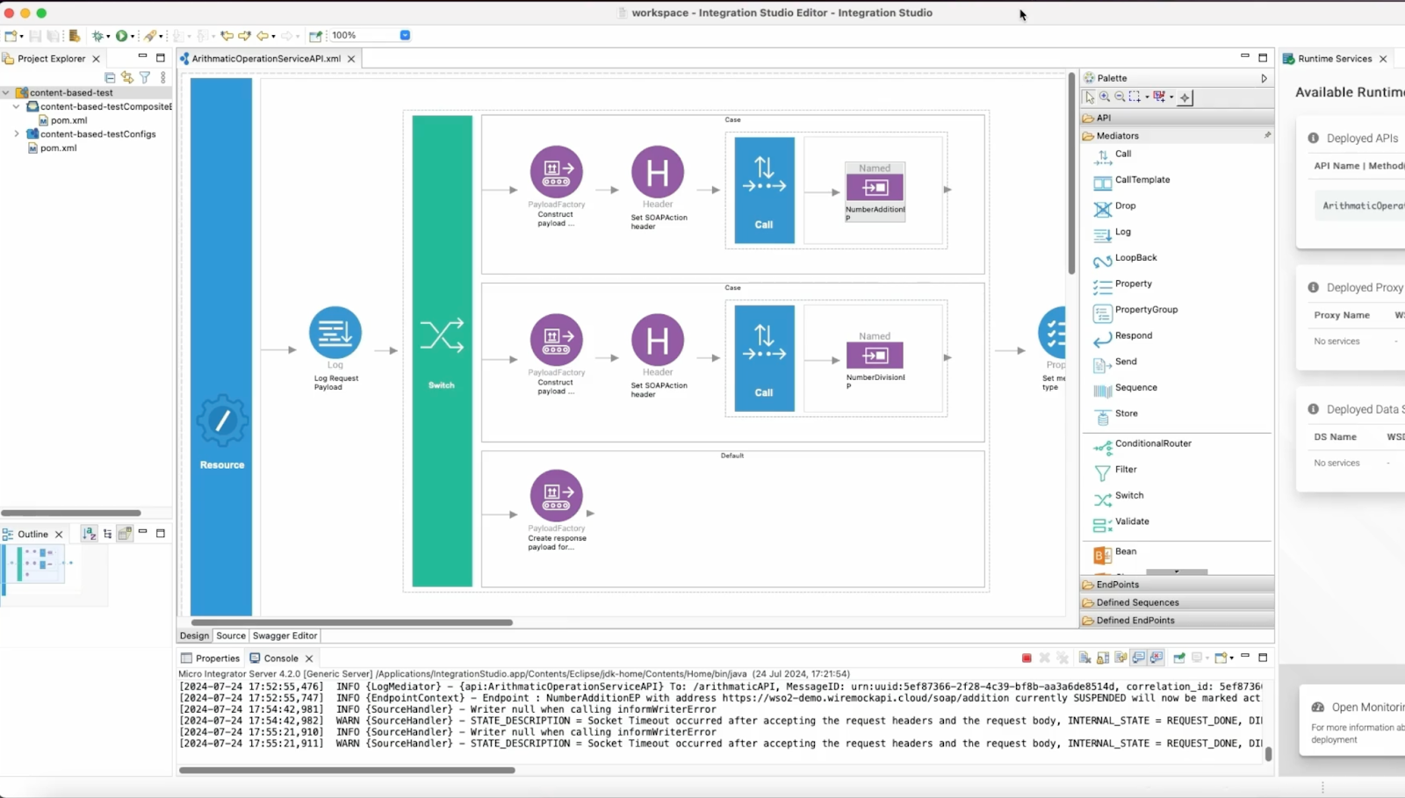The height and width of the screenshot is (798, 1405).
Task: Open the Properties tab
Action: [x=211, y=658]
